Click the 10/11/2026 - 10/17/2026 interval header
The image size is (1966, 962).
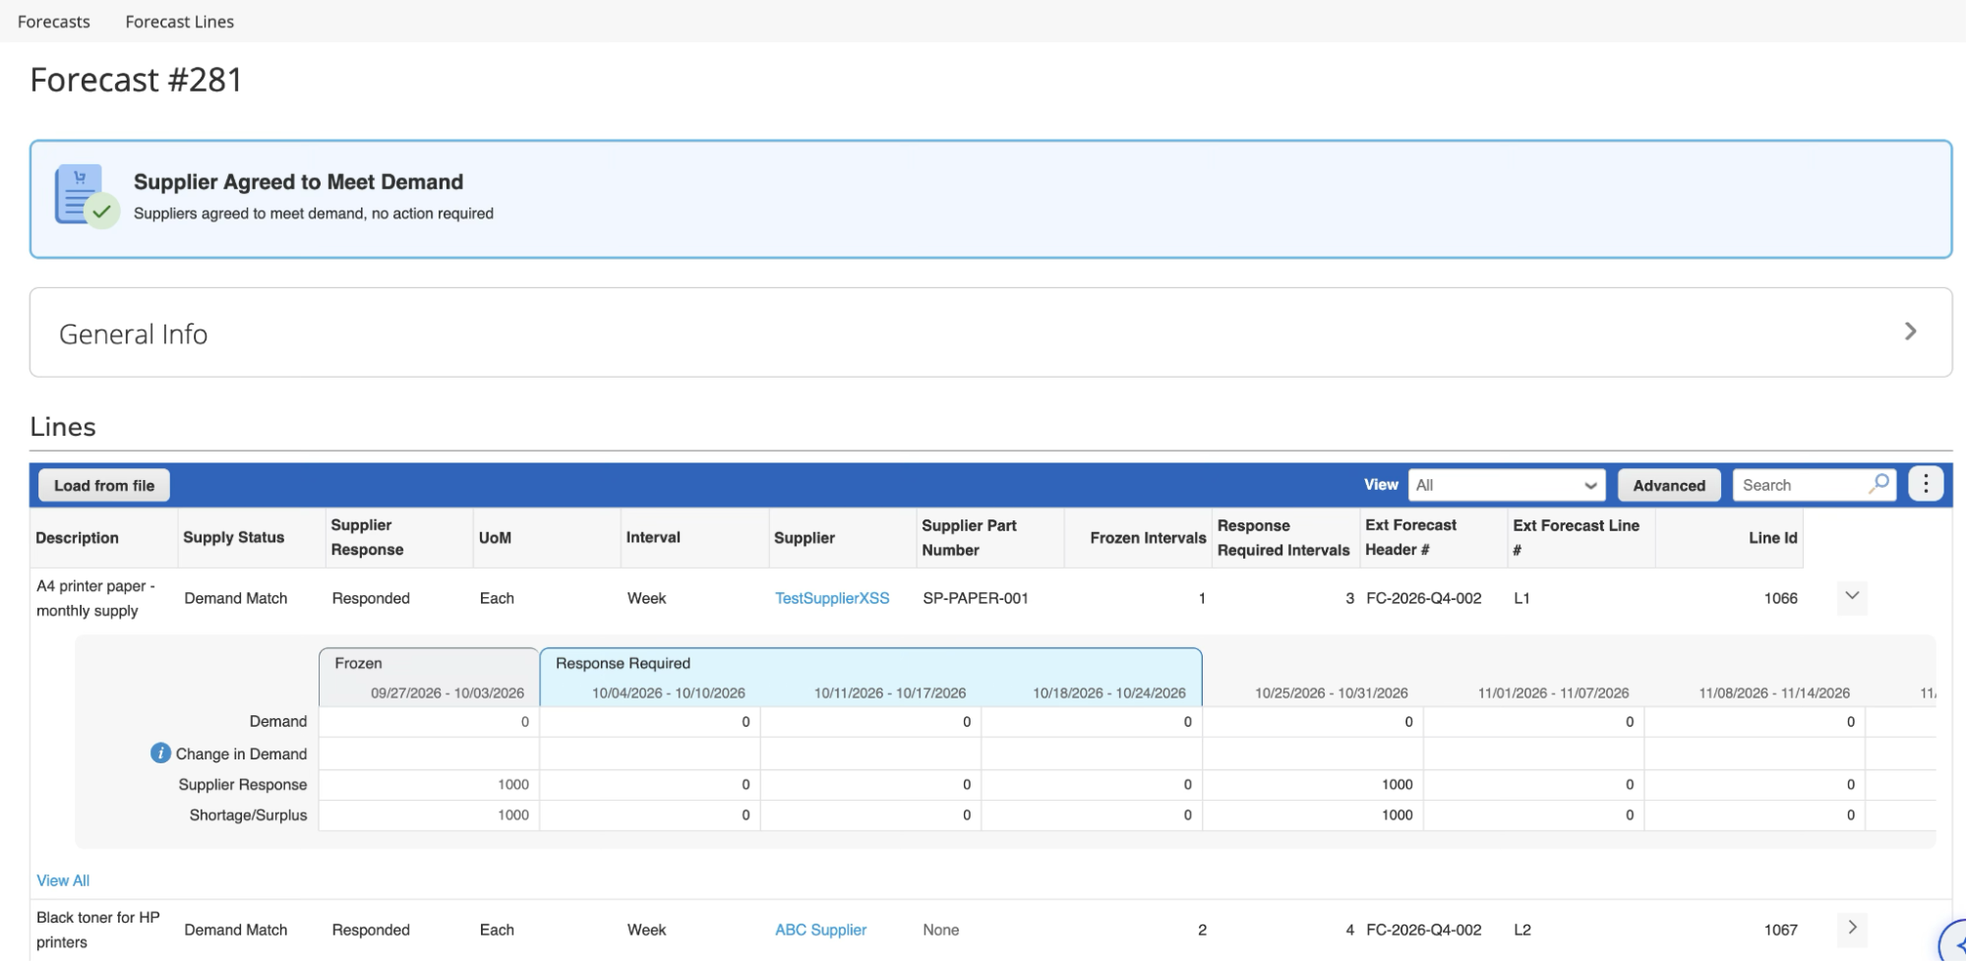(x=890, y=692)
